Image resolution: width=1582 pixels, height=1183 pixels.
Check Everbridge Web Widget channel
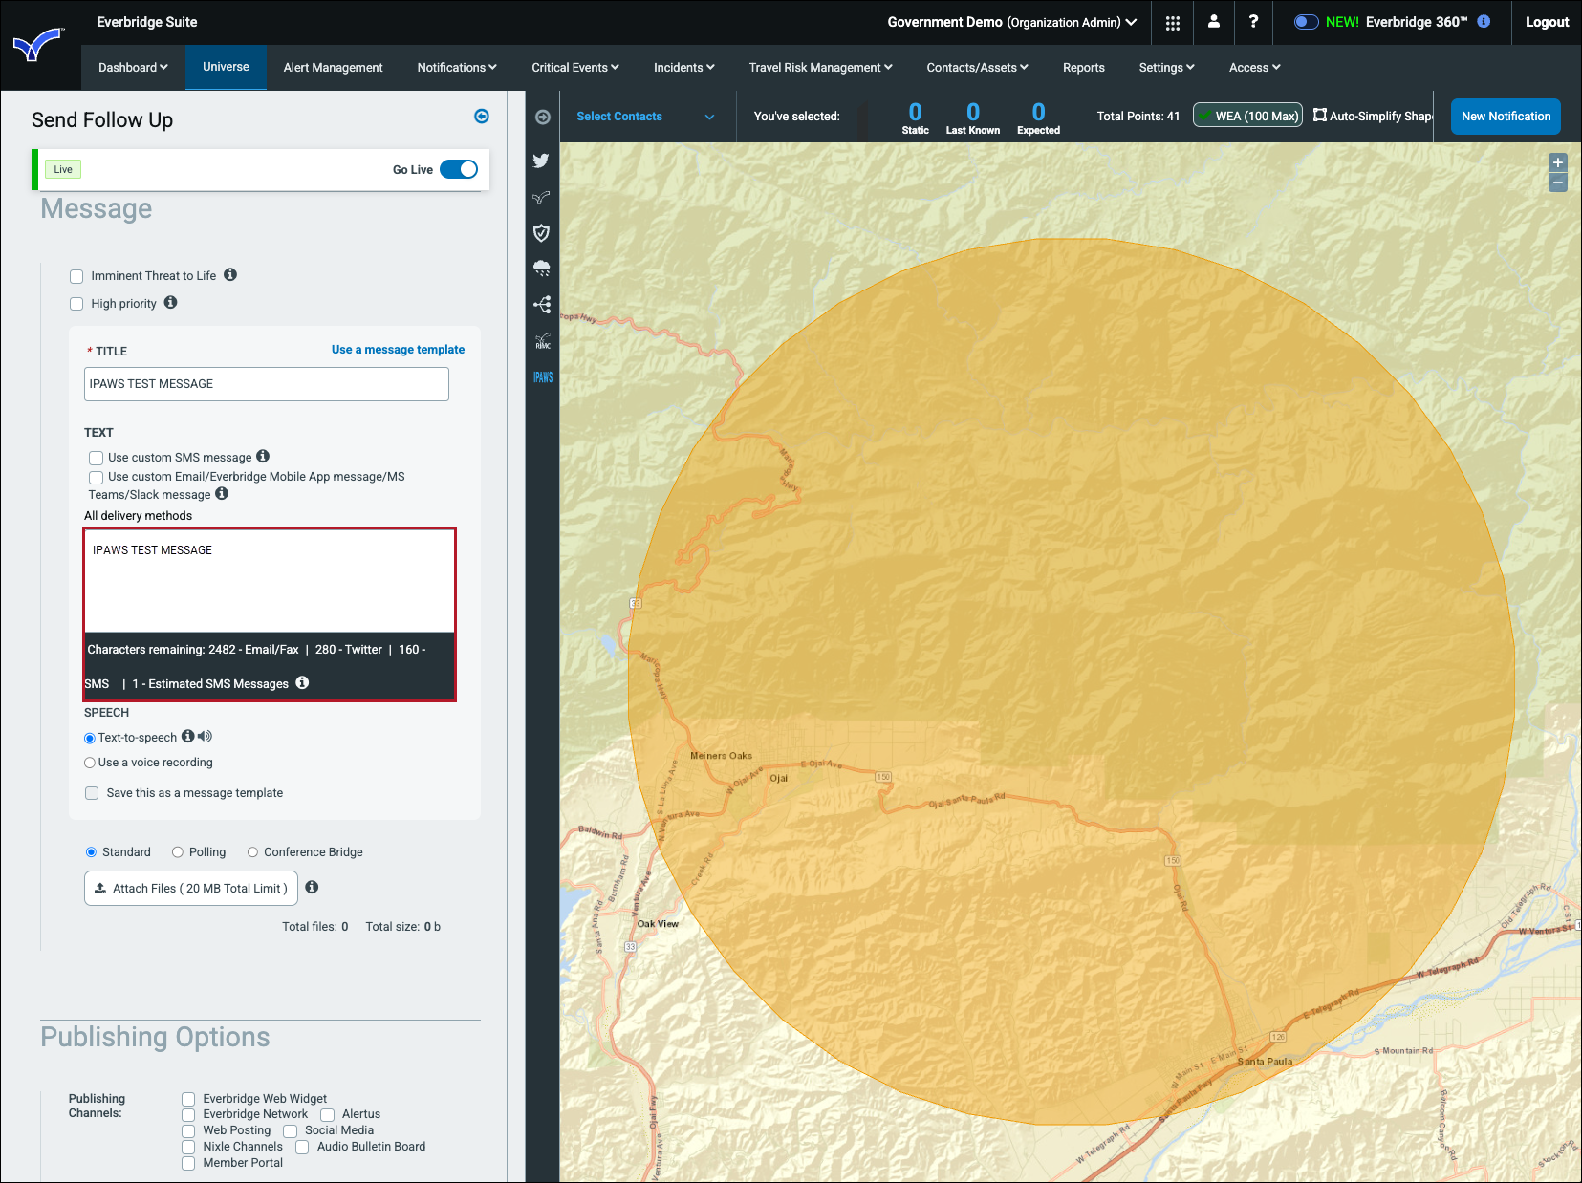[x=188, y=1100]
